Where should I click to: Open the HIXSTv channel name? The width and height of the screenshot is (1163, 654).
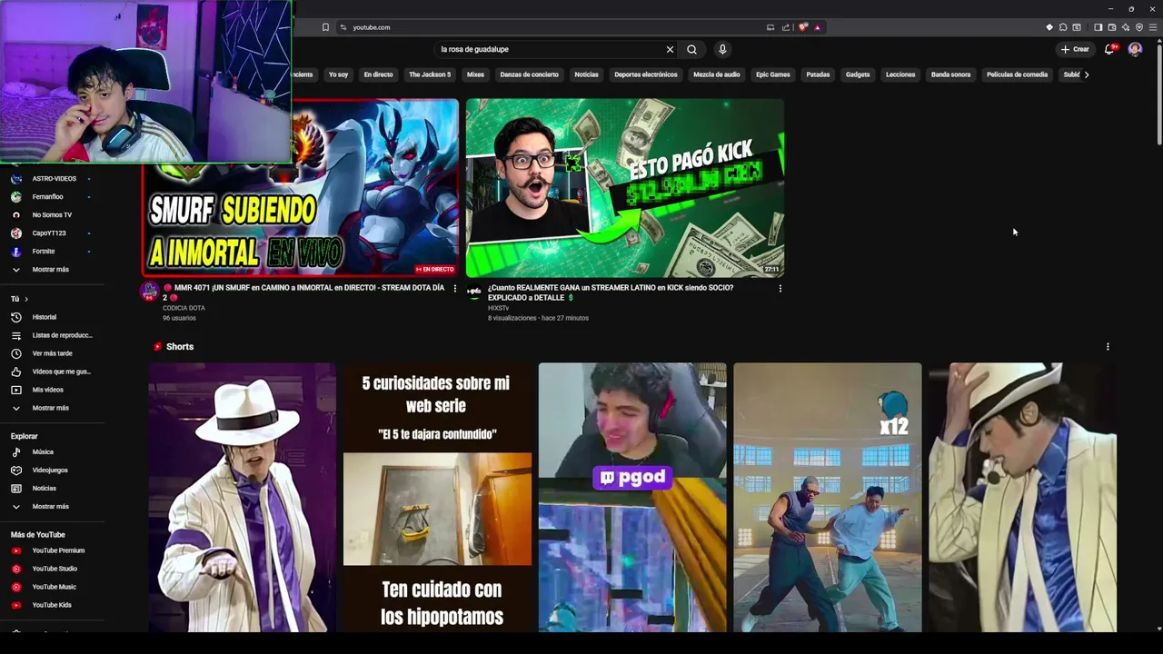pyautogui.click(x=498, y=308)
